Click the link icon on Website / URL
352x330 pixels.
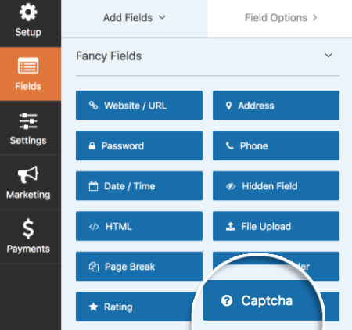click(x=93, y=106)
